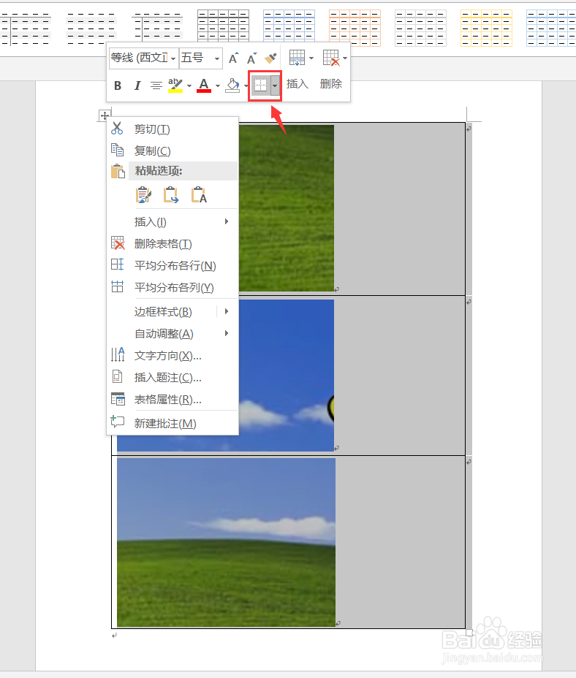Click the new comment bubble icon
Screen dimensions: 576x678
pos(117,422)
